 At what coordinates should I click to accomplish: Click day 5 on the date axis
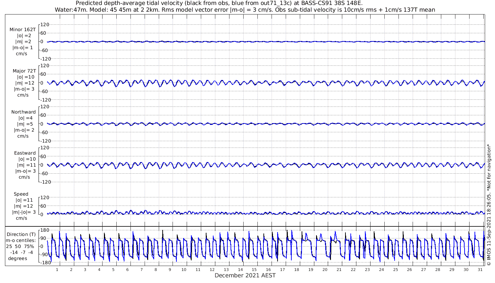pos(113,270)
